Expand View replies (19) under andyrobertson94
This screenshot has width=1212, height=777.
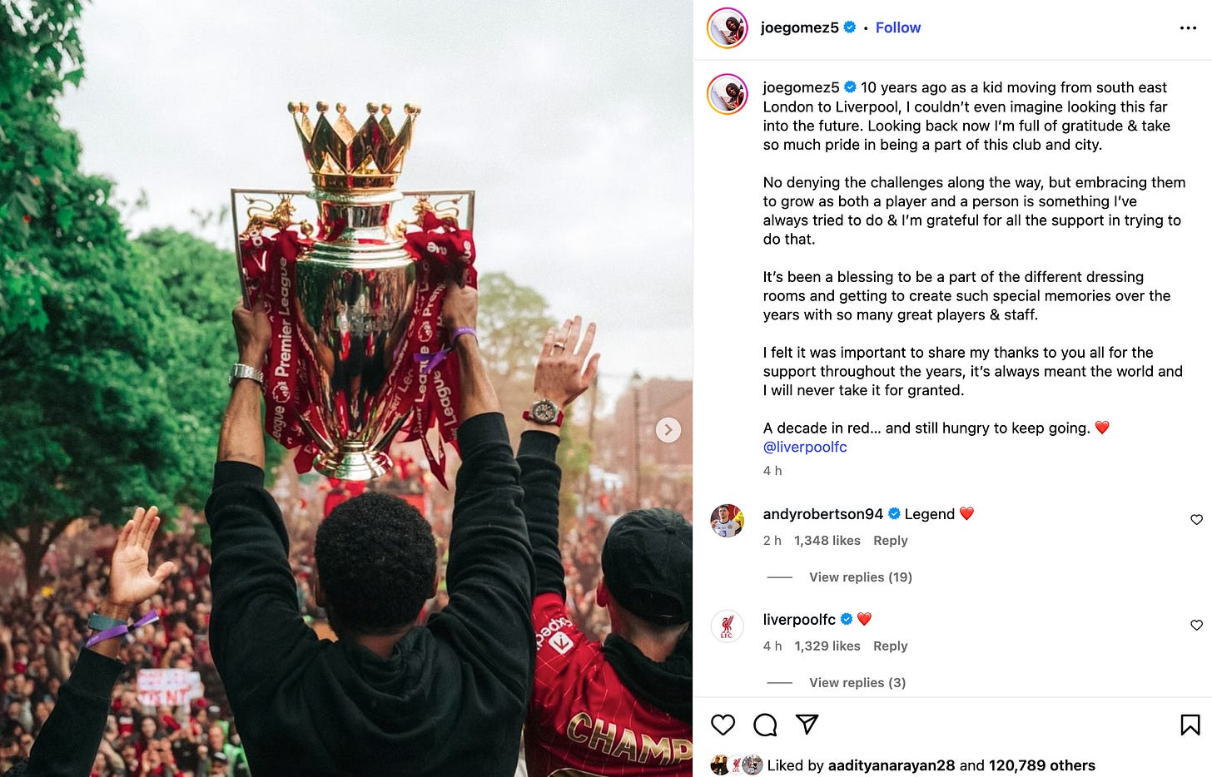click(x=861, y=577)
